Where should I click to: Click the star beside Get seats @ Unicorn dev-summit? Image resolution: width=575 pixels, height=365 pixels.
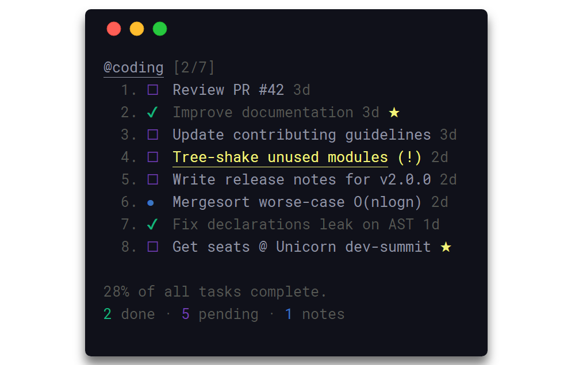446,247
